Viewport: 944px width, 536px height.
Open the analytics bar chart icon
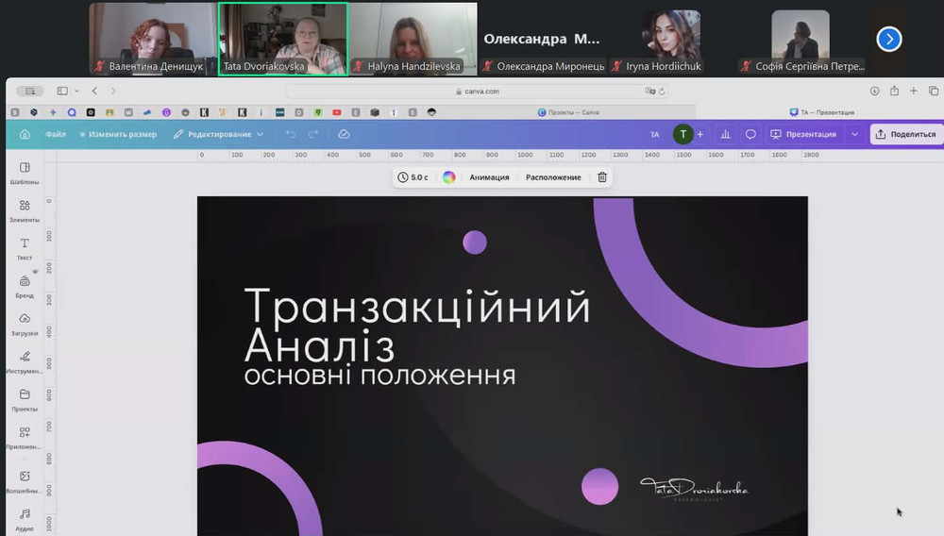tap(725, 134)
